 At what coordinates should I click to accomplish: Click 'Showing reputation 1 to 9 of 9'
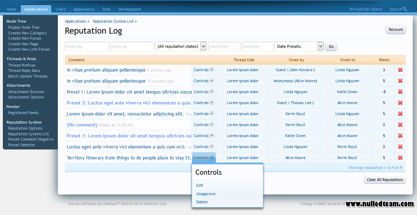click(x=375, y=168)
